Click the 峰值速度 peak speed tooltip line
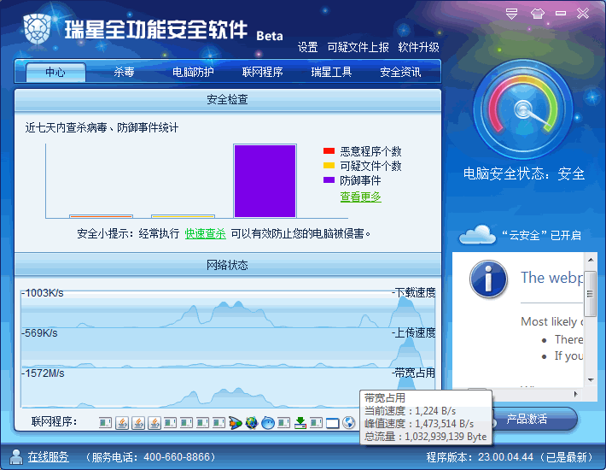Image resolution: width=606 pixels, height=470 pixels. point(419,424)
